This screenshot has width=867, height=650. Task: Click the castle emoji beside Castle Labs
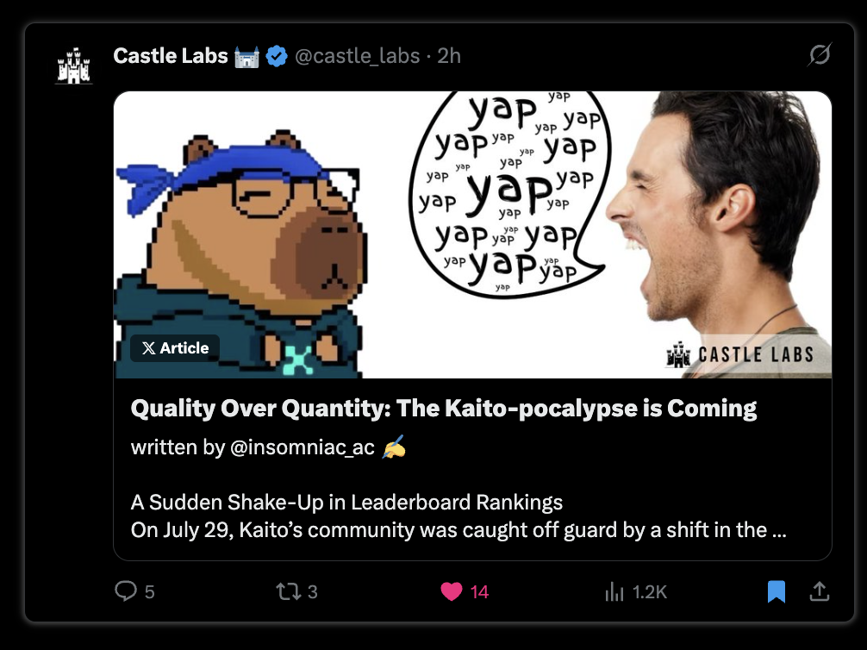246,56
